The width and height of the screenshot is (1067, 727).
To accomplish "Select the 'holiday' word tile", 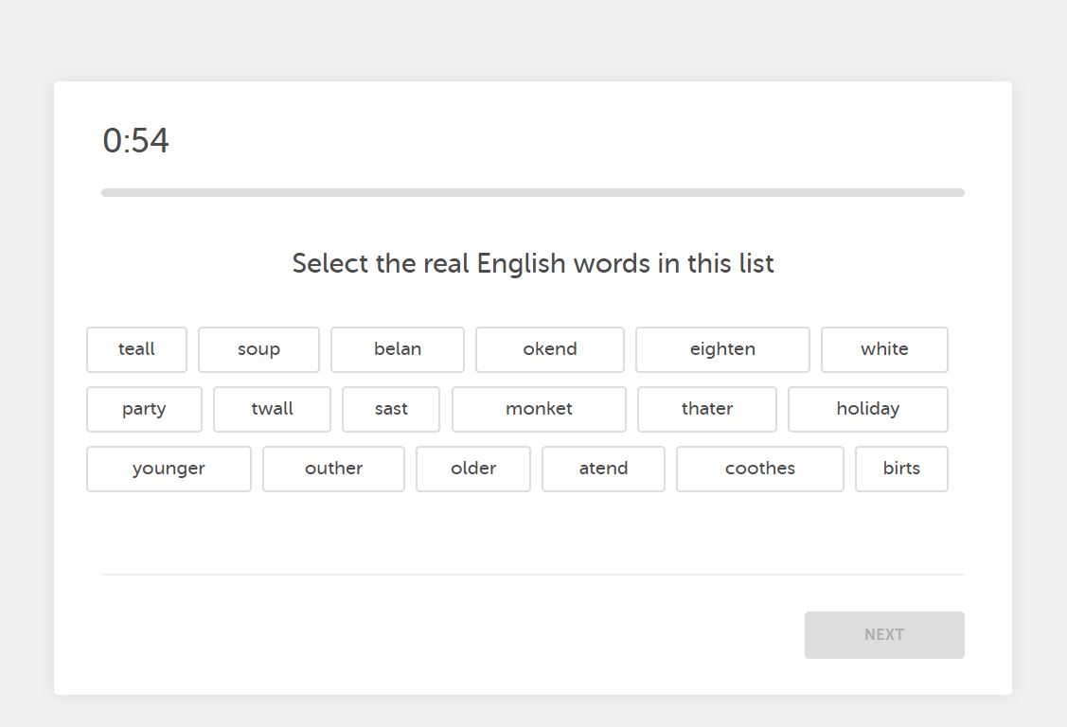I will tap(867, 409).
